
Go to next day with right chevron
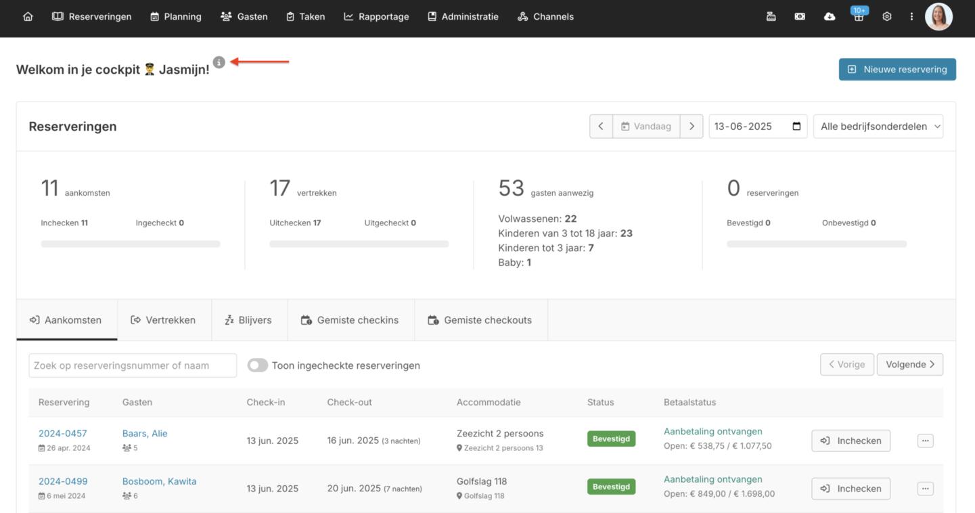691,127
